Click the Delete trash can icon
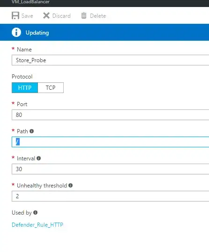Screen dimensions: 209x252 pyautogui.click(x=84, y=15)
